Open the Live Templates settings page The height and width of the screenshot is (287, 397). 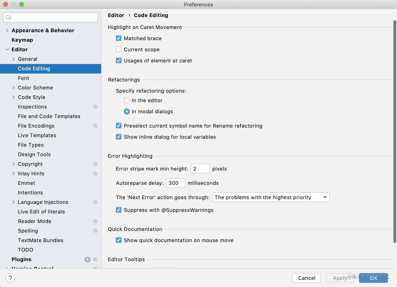37,136
